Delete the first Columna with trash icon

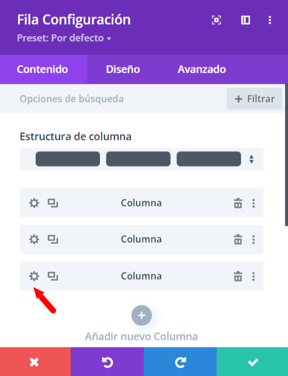tap(238, 203)
